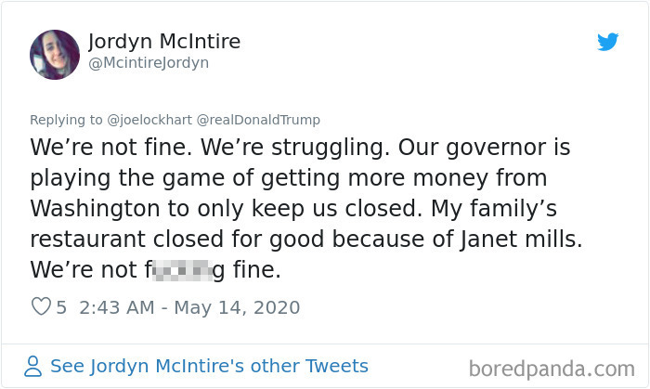
Task: See Jordyn McIntire's other Tweets
Action: coord(209,366)
